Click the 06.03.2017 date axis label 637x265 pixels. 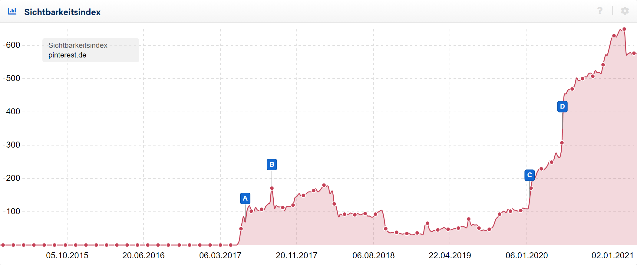point(220,256)
